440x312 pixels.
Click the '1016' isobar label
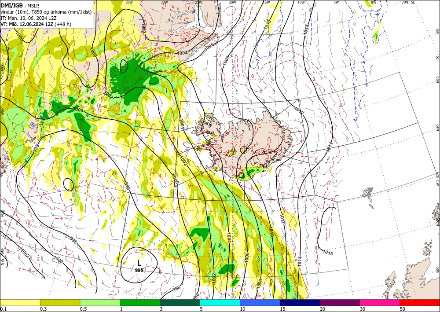pyautogui.click(x=328, y=253)
